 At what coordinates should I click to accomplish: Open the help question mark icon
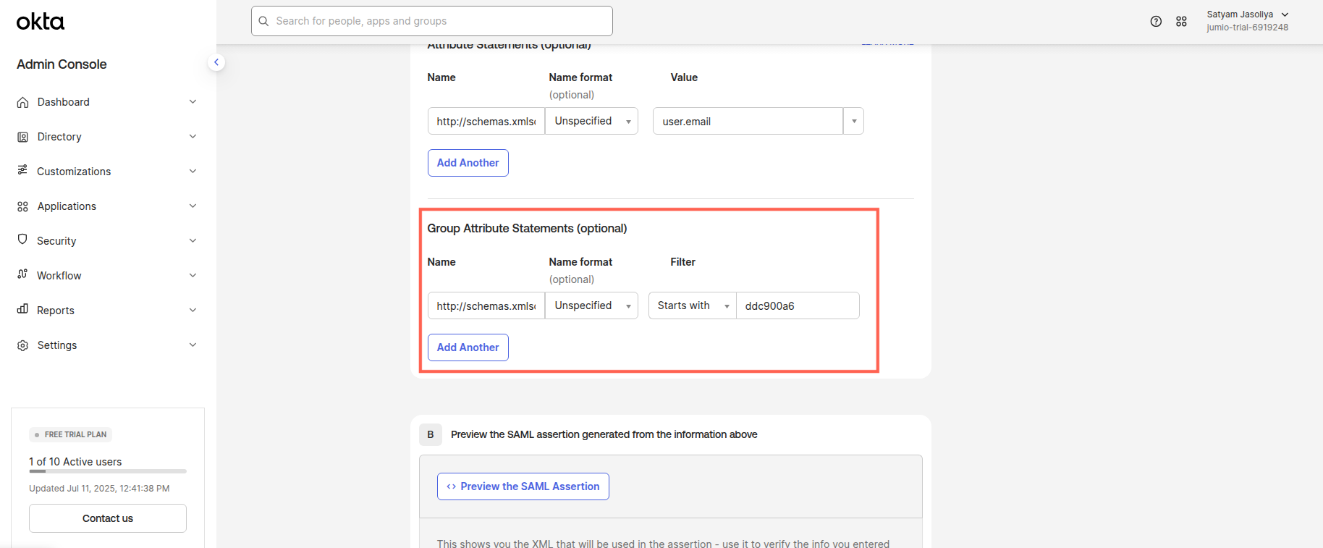pyautogui.click(x=1156, y=22)
